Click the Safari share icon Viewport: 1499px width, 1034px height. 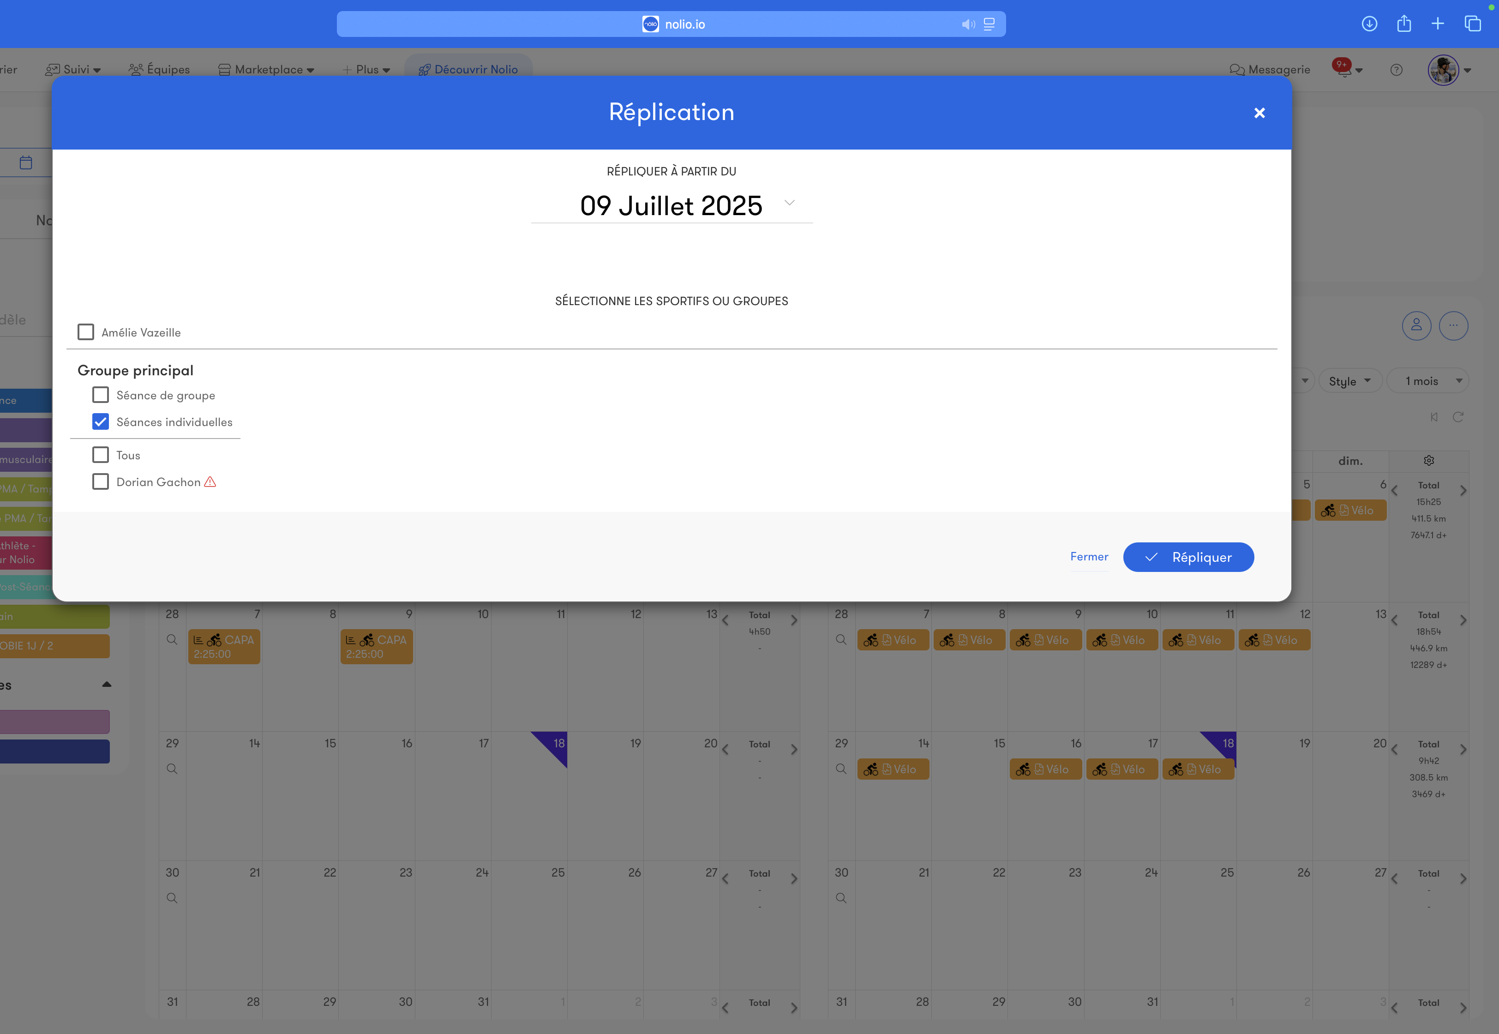point(1403,24)
